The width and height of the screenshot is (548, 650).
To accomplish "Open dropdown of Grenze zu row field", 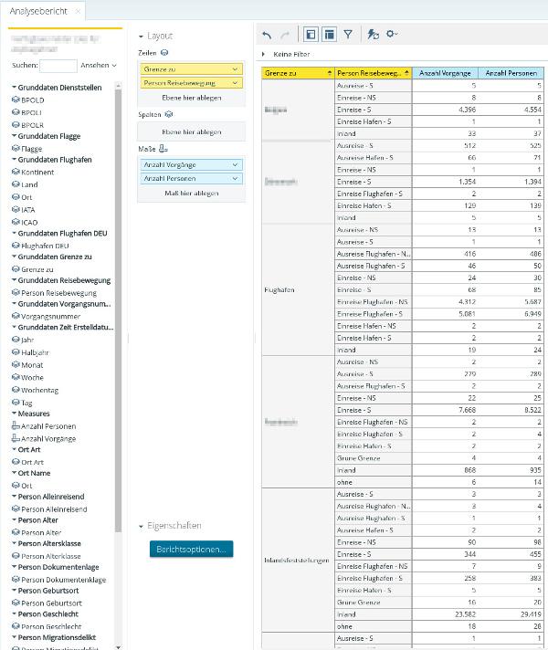I will click(235, 68).
